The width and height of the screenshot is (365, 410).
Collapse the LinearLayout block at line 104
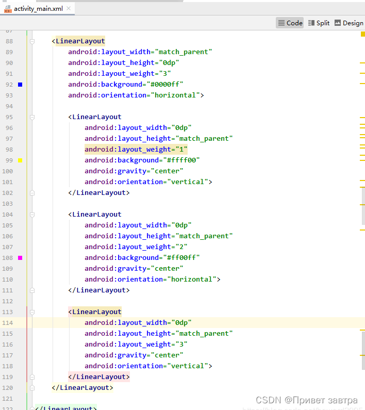click(x=32, y=215)
